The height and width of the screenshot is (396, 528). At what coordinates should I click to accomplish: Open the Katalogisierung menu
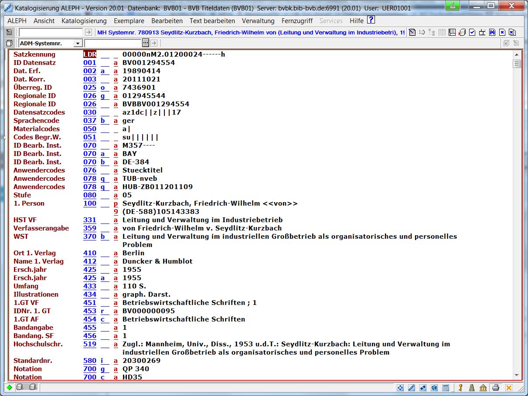pyautogui.click(x=84, y=21)
